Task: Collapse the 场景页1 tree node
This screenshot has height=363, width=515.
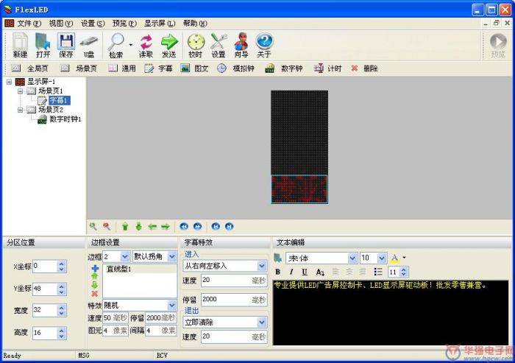Action: click(x=21, y=91)
